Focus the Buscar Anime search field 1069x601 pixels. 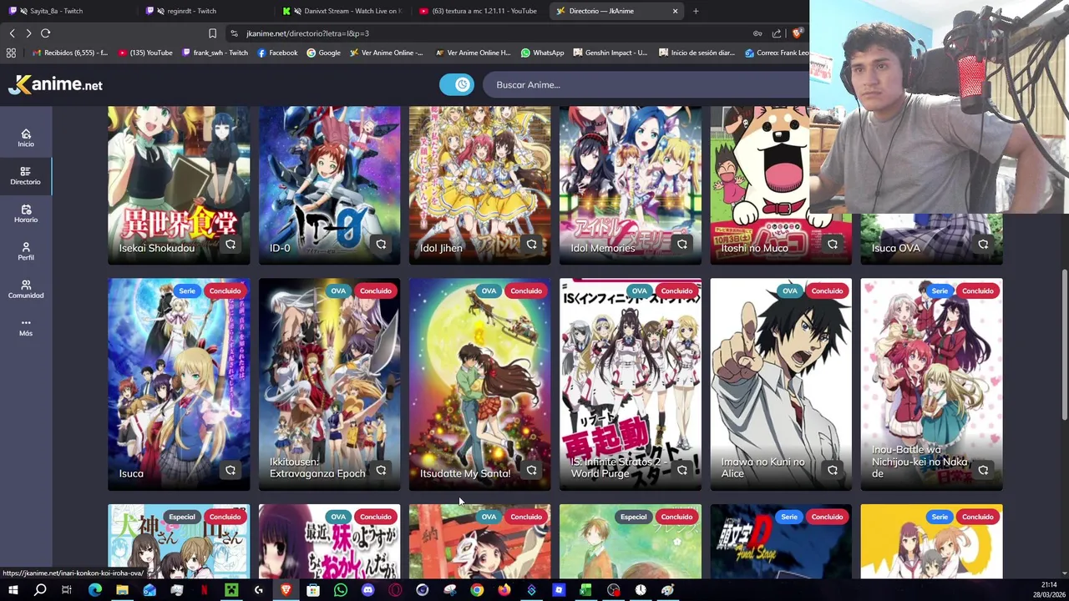click(647, 84)
